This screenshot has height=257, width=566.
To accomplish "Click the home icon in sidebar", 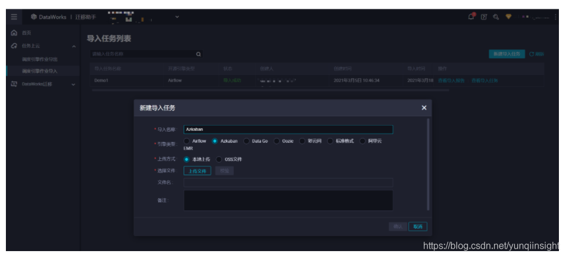I will tap(14, 33).
